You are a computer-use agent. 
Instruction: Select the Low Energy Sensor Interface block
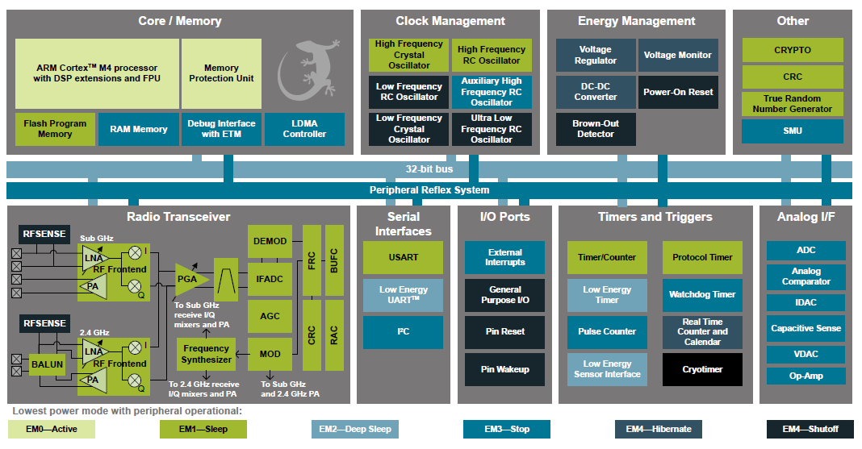coord(607,369)
